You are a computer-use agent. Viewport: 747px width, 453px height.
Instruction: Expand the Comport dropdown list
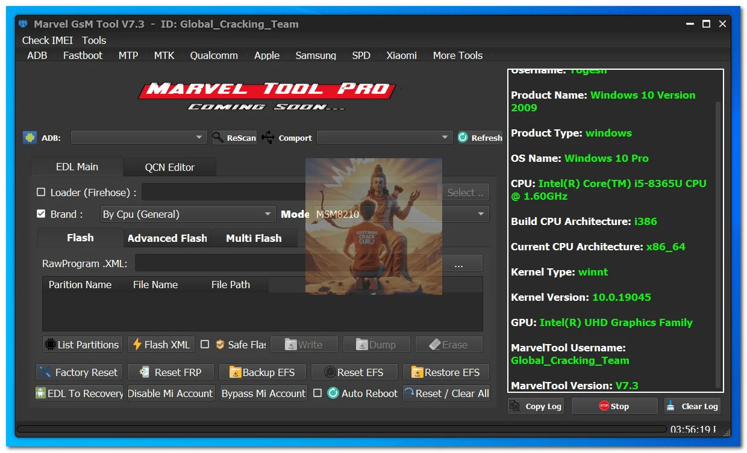tap(384, 138)
